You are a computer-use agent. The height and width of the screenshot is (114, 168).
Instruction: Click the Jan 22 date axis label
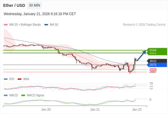click(x=137, y=109)
